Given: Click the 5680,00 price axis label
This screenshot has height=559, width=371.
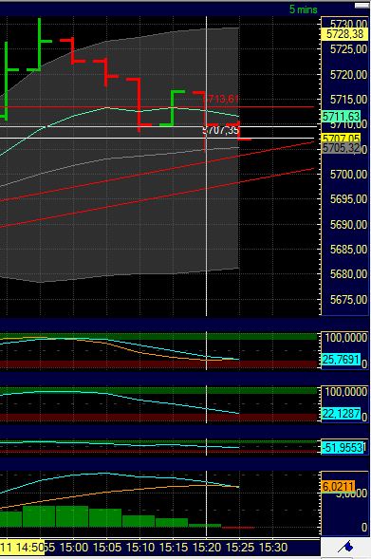Looking at the screenshot, I should (348, 273).
